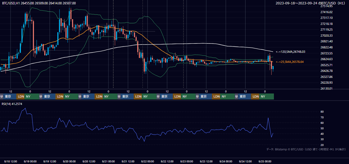Click the RSI scale level 70

322,117
